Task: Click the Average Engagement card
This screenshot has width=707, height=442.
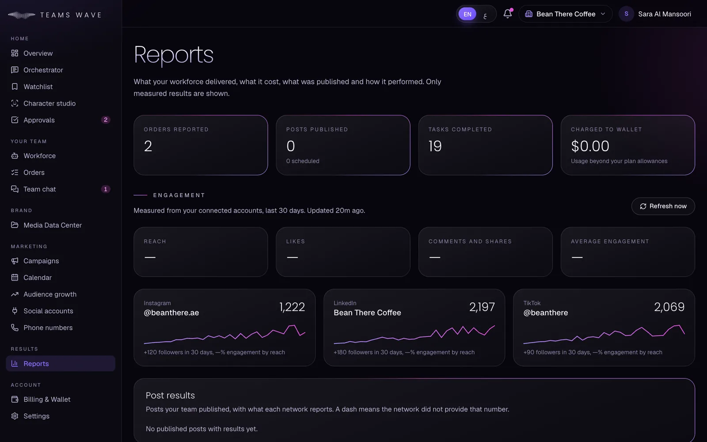Action: (627, 252)
